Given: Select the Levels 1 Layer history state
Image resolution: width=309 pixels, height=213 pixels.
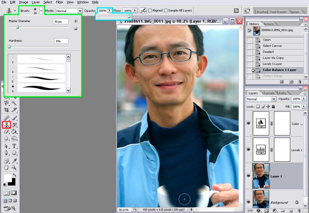Looking at the screenshot, I should [x=272, y=64].
